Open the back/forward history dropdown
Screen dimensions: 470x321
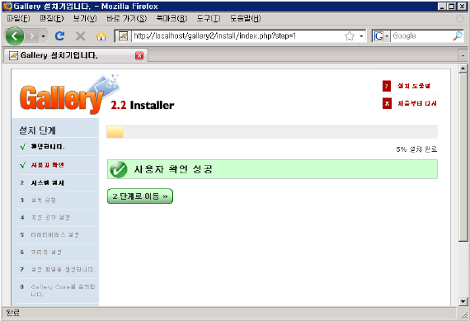[44, 36]
